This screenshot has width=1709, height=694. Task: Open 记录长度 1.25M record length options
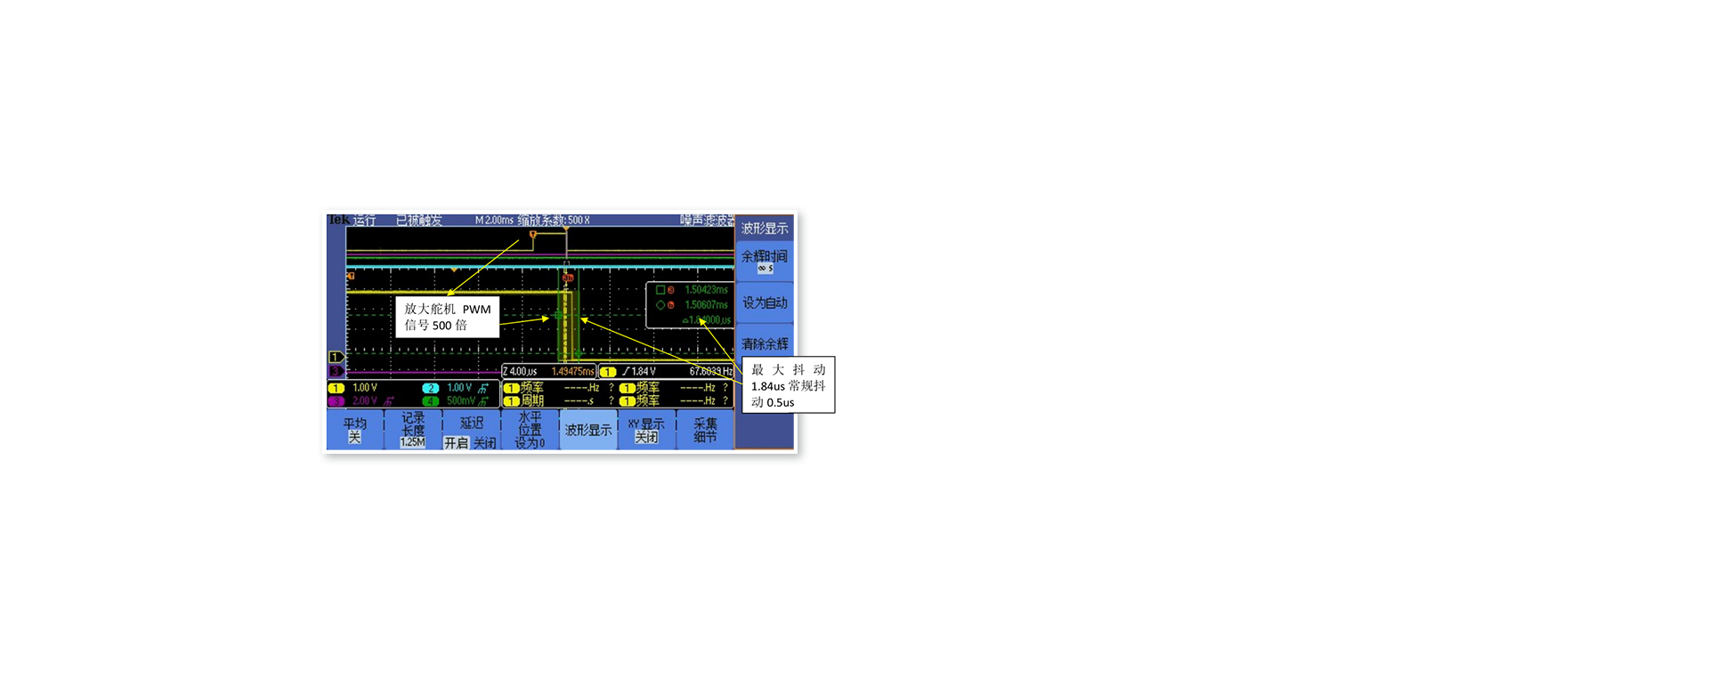(x=413, y=430)
